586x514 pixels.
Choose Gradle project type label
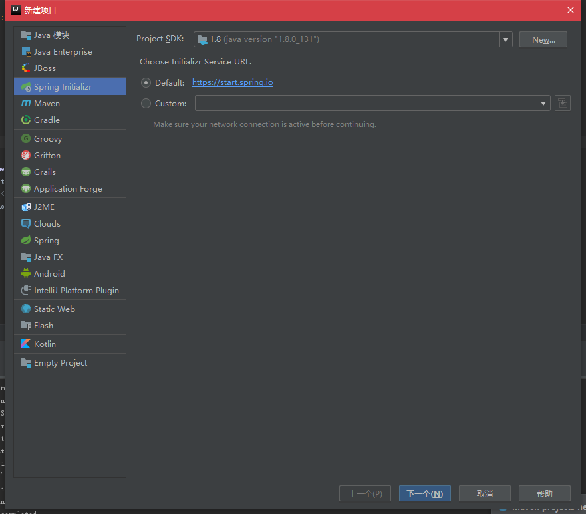coord(47,120)
